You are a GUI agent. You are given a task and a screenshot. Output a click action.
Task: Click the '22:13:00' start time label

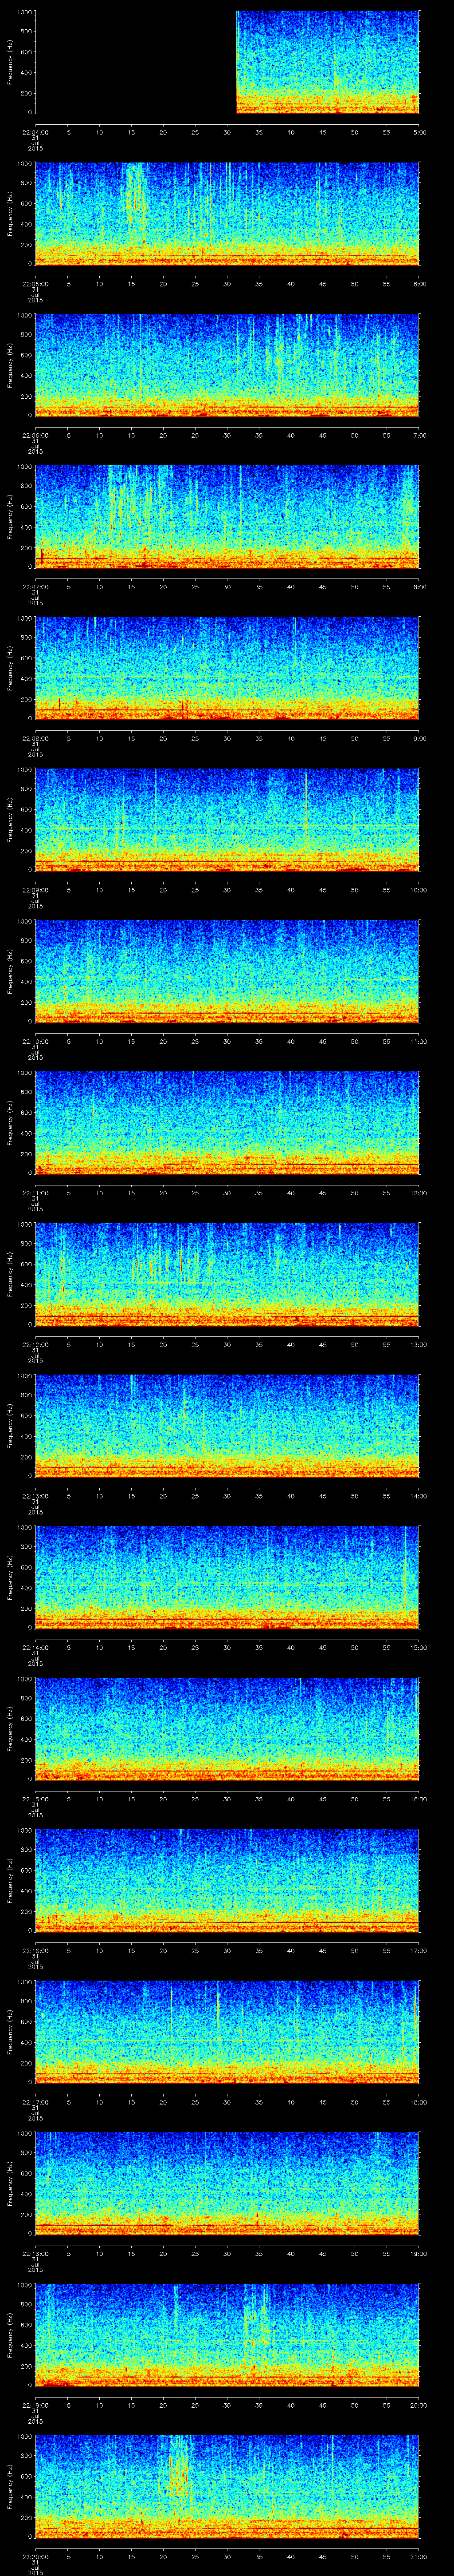35,1495
